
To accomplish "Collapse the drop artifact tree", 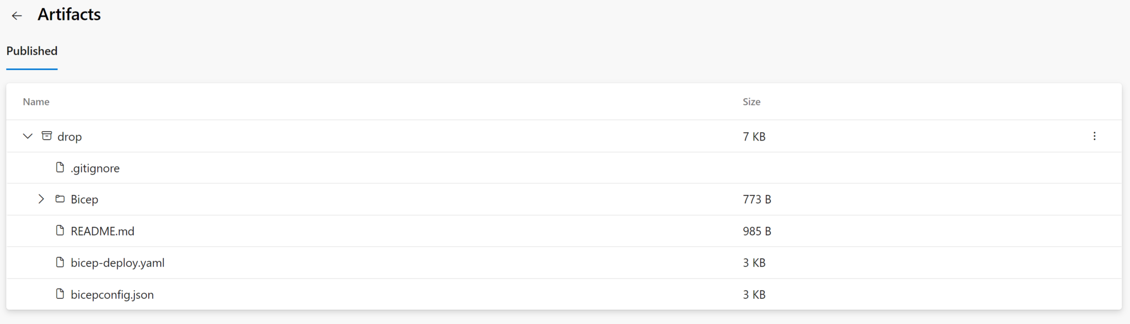I will point(28,136).
